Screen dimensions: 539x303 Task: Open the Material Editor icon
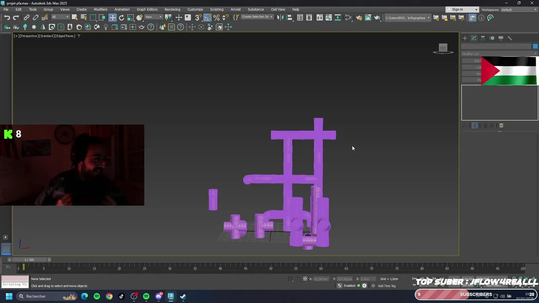[x=349, y=18]
